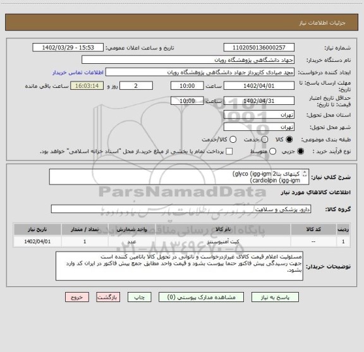This screenshot has height=352, width=364.
Task: Click the واحد شمارش column header
Action: click(x=131, y=229)
